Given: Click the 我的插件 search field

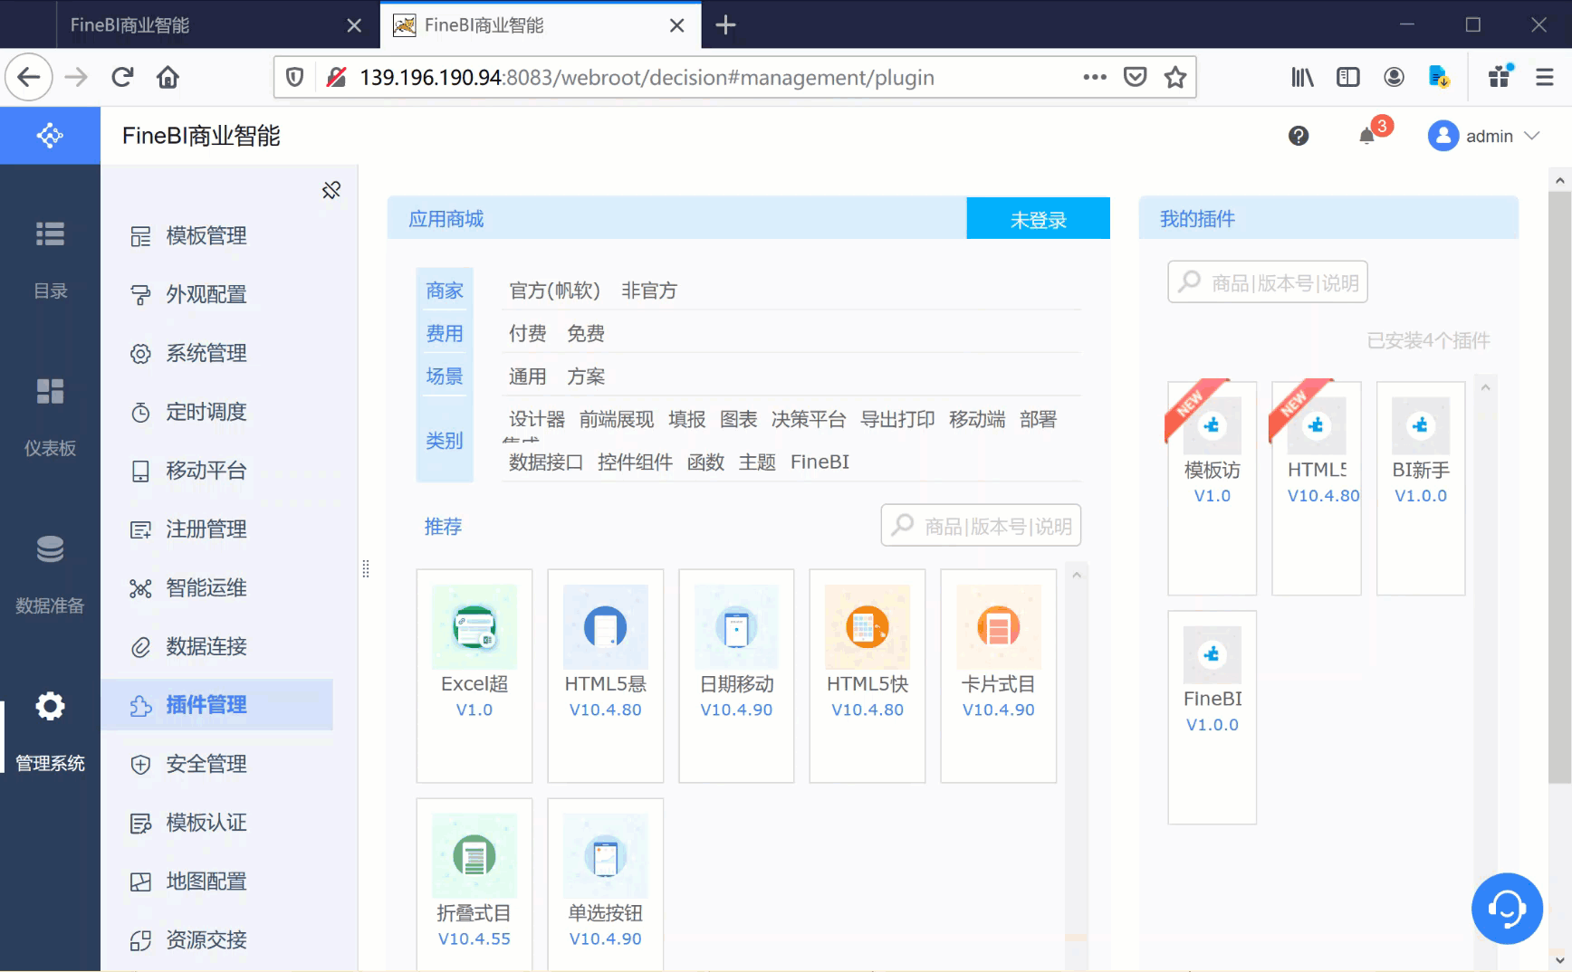Looking at the screenshot, I should pyautogui.click(x=1268, y=282).
